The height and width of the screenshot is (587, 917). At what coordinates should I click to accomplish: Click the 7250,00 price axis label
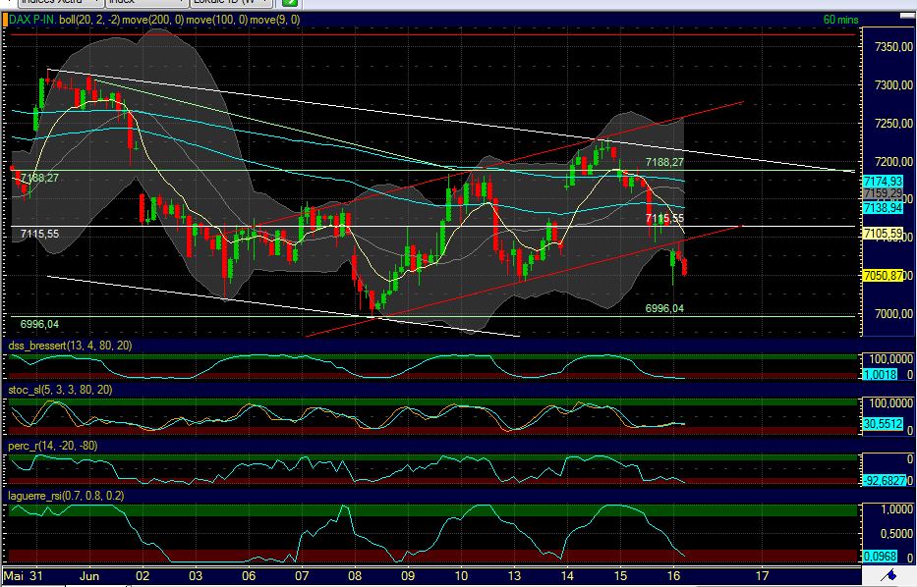tap(893, 124)
